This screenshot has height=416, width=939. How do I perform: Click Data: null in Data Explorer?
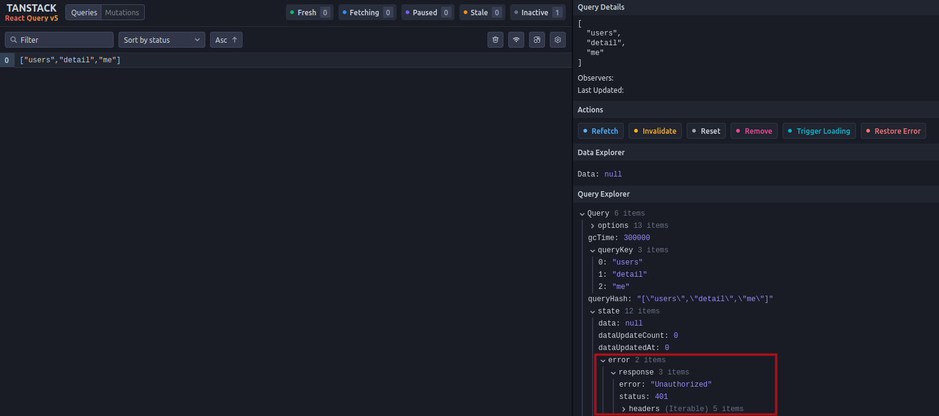click(600, 174)
